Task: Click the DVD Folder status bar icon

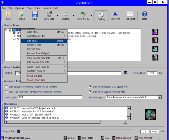Action: [79, 138]
